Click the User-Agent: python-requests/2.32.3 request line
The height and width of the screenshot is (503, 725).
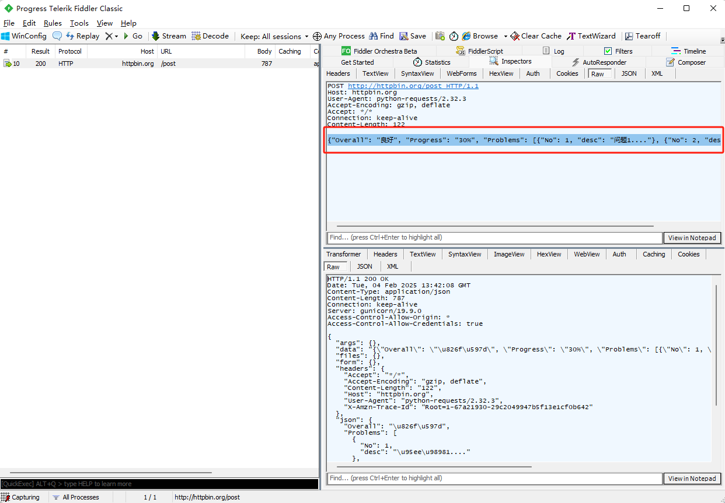click(396, 99)
